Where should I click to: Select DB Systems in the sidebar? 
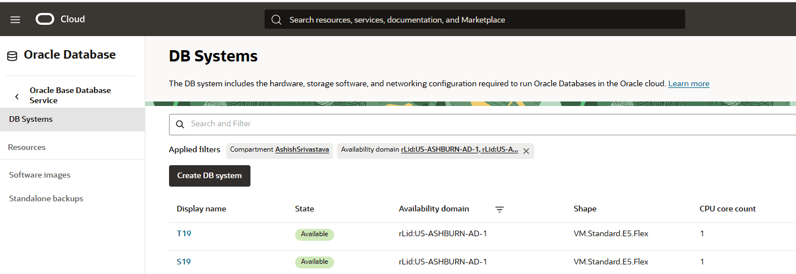pos(31,120)
